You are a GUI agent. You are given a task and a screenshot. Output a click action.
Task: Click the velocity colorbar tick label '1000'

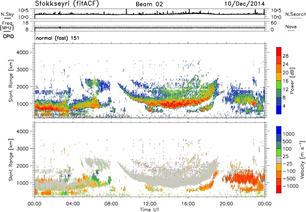coord(289,134)
